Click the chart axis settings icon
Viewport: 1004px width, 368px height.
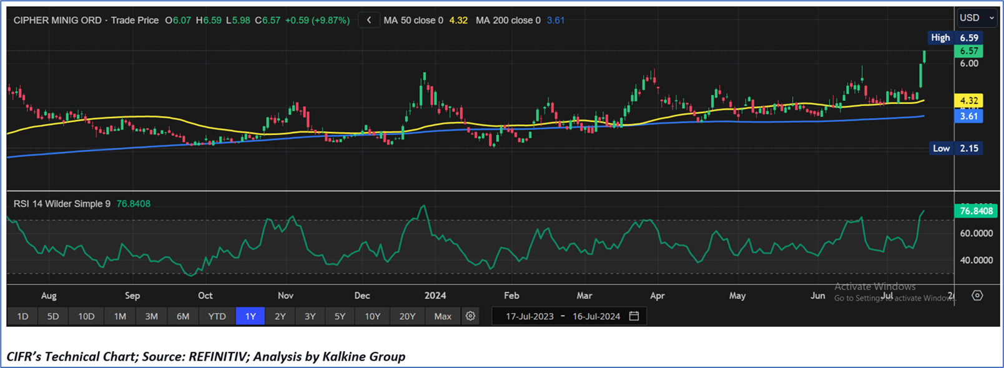977,296
